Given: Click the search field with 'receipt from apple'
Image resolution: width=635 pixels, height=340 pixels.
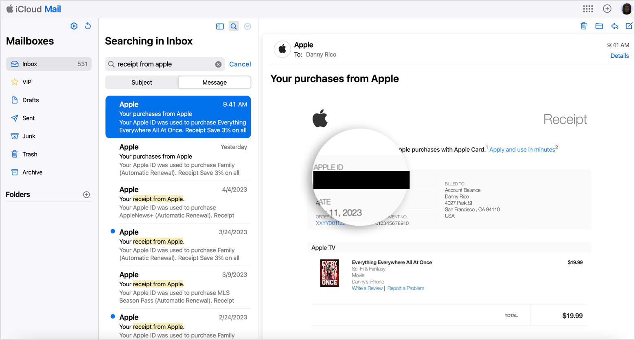Looking at the screenshot, I should [165, 64].
